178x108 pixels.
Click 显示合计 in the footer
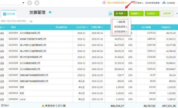coord(5,105)
